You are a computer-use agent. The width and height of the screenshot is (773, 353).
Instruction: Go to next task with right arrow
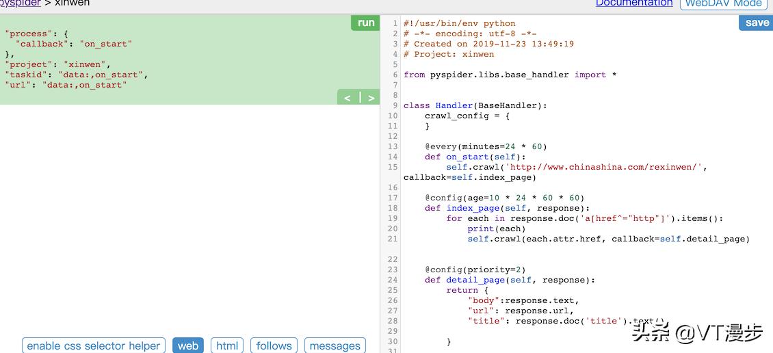371,98
